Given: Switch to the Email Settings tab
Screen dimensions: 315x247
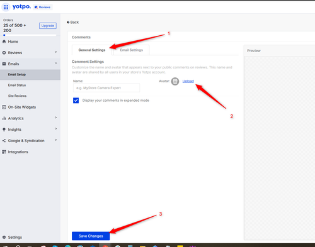Looking at the screenshot, I should click(132, 50).
